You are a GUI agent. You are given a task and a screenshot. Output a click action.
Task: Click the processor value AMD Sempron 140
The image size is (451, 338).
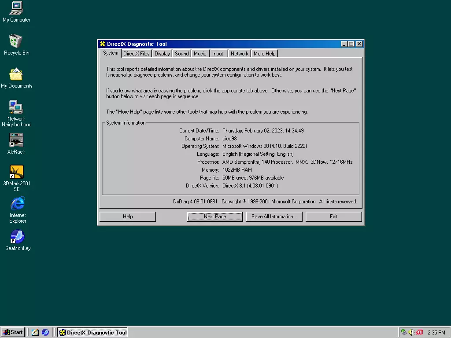pyautogui.click(x=287, y=162)
